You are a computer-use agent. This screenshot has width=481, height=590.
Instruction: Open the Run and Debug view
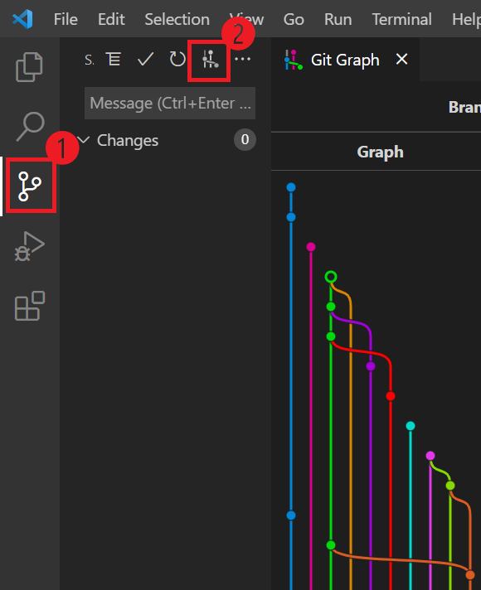(29, 246)
